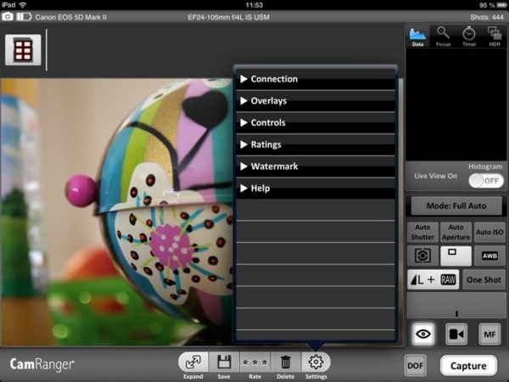
Task: Toggle live view eye icon
Action: coord(423,334)
